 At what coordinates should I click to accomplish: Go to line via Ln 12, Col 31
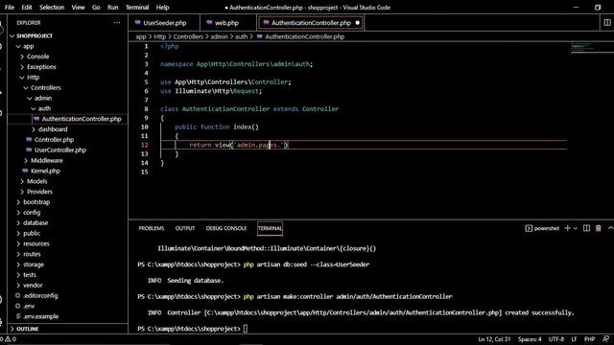[494, 339]
